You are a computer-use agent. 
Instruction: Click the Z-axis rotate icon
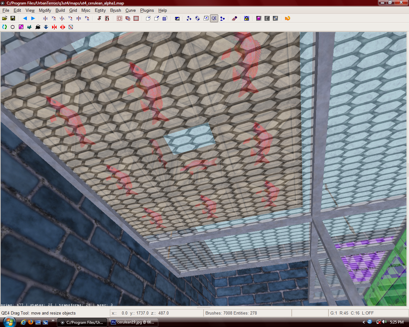point(87,19)
